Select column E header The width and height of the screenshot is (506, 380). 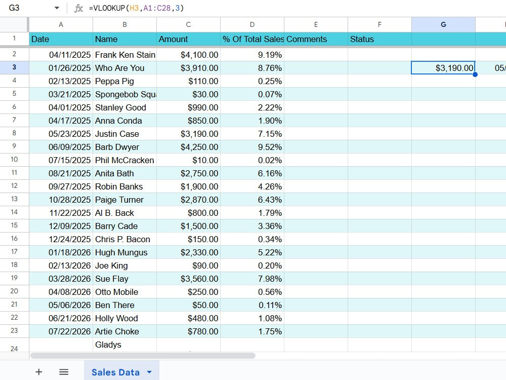(316, 24)
